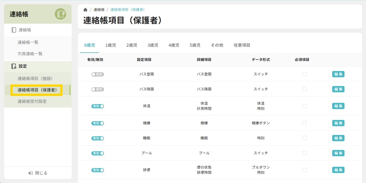
Task: Edit the プール item
Action: [338, 153]
